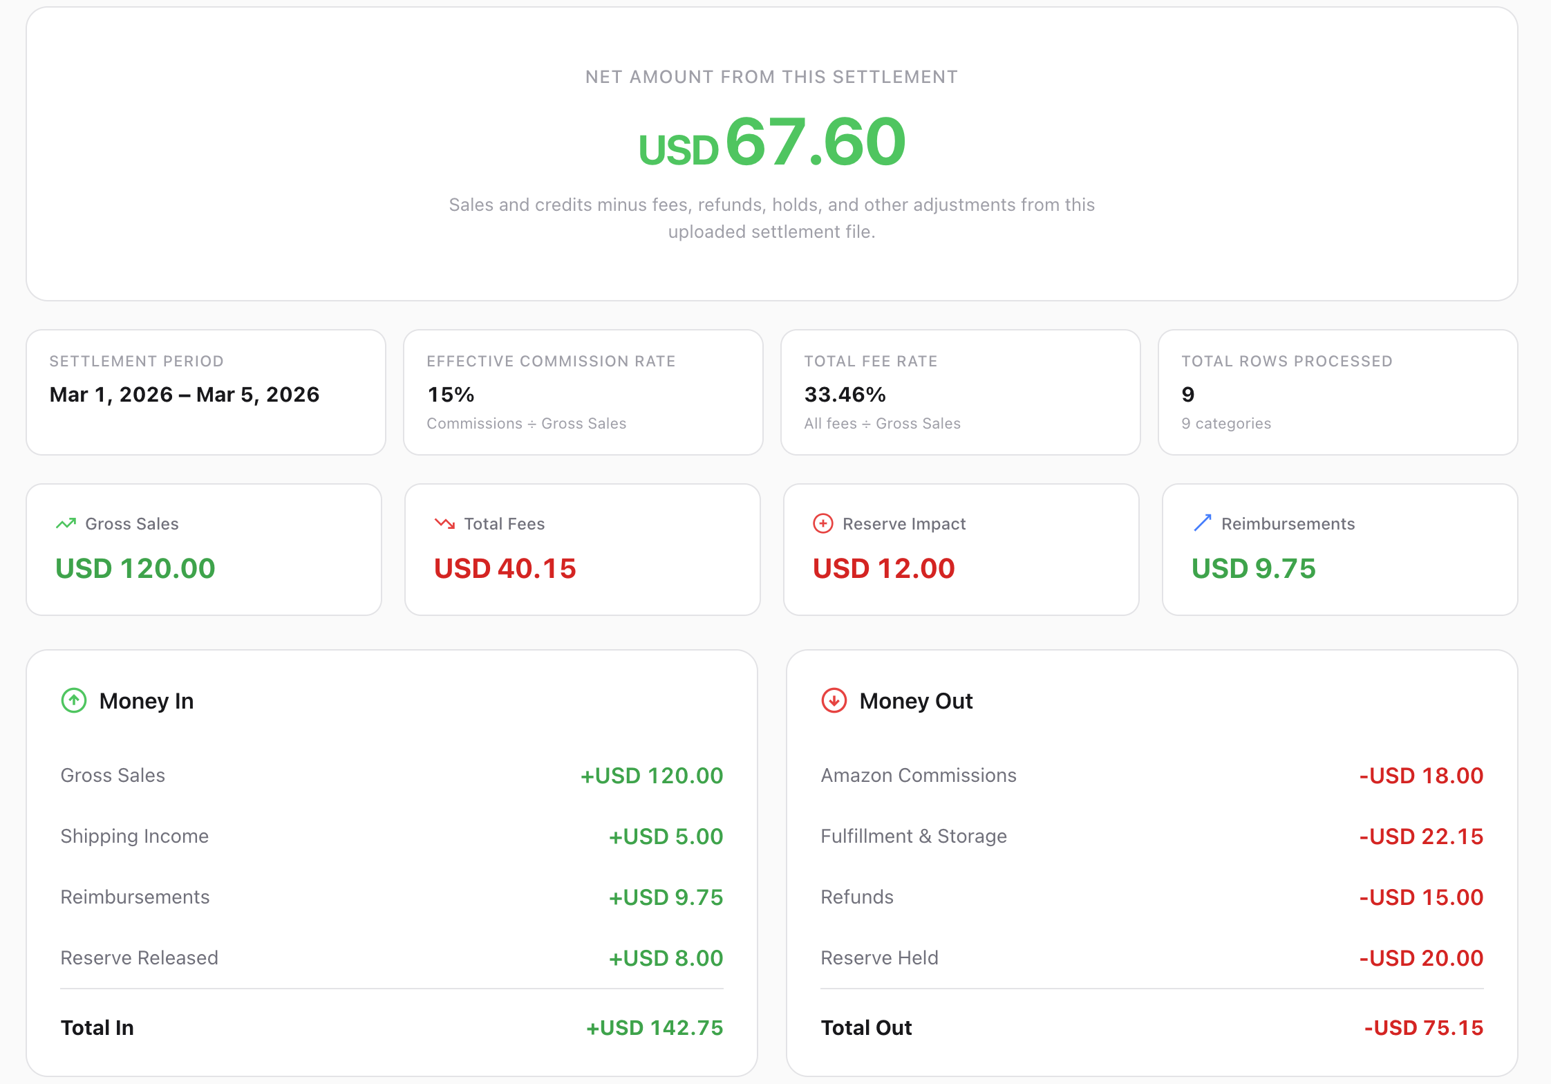Click the Money In green circle icon
Image resolution: width=1551 pixels, height=1084 pixels.
point(73,700)
